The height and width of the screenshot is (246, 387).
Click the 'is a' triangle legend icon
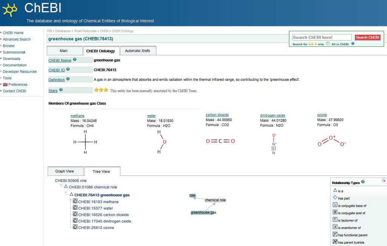tap(335, 190)
